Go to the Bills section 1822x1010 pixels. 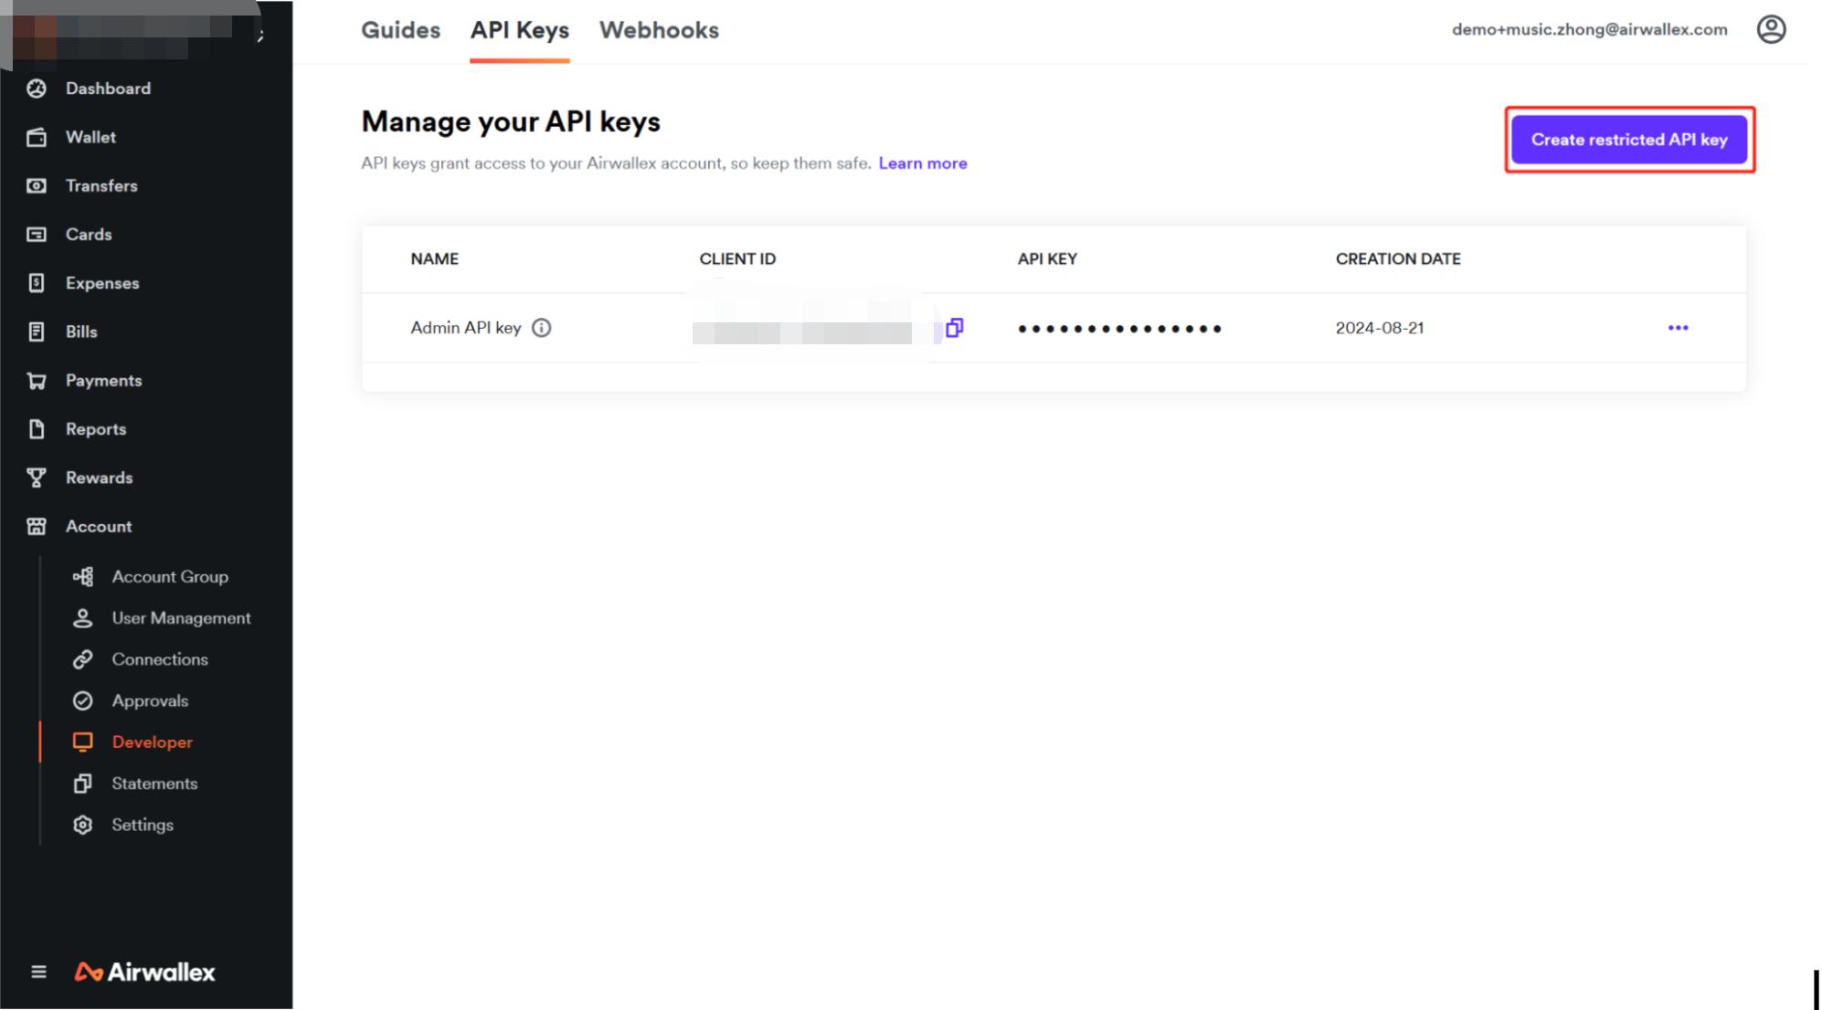(81, 331)
